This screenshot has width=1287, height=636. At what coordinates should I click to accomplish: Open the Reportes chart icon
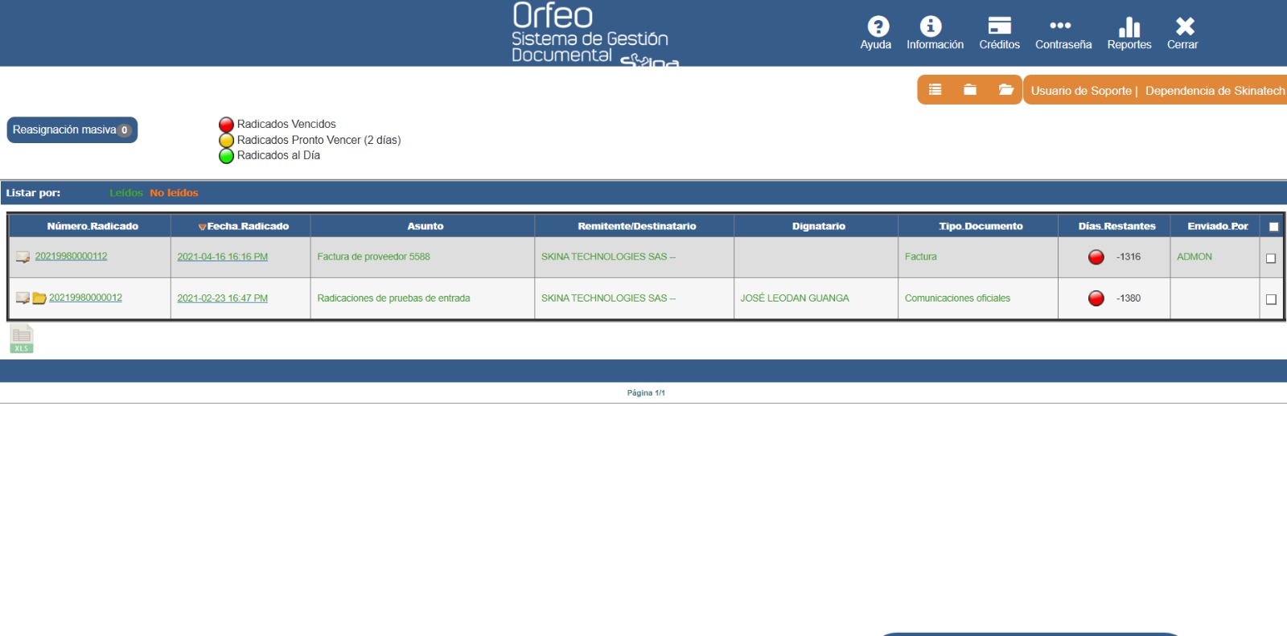1129,27
